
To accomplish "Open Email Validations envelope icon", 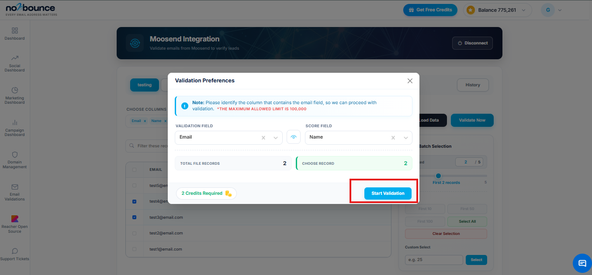I will [15, 187].
